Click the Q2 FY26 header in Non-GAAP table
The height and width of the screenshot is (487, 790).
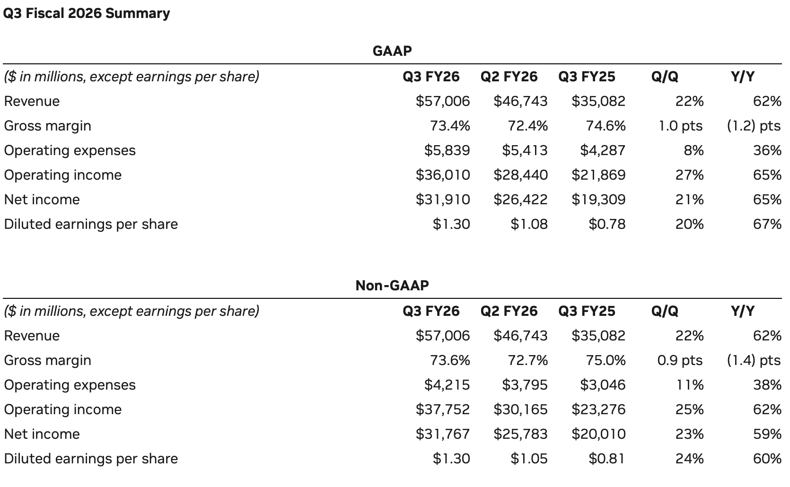509,311
